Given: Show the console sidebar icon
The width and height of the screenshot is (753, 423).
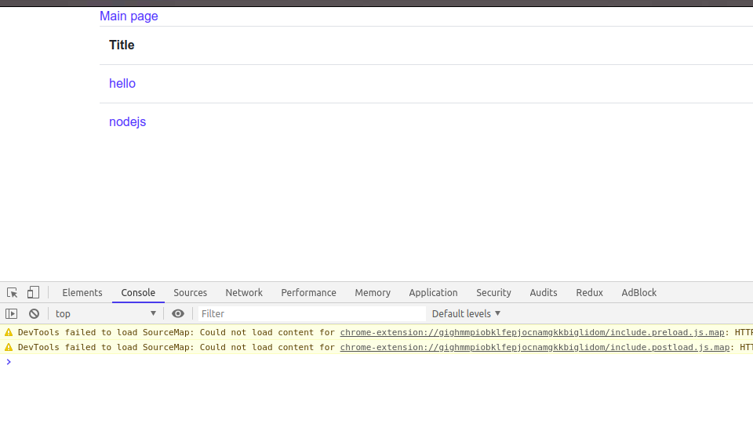Looking at the screenshot, I should pos(12,313).
